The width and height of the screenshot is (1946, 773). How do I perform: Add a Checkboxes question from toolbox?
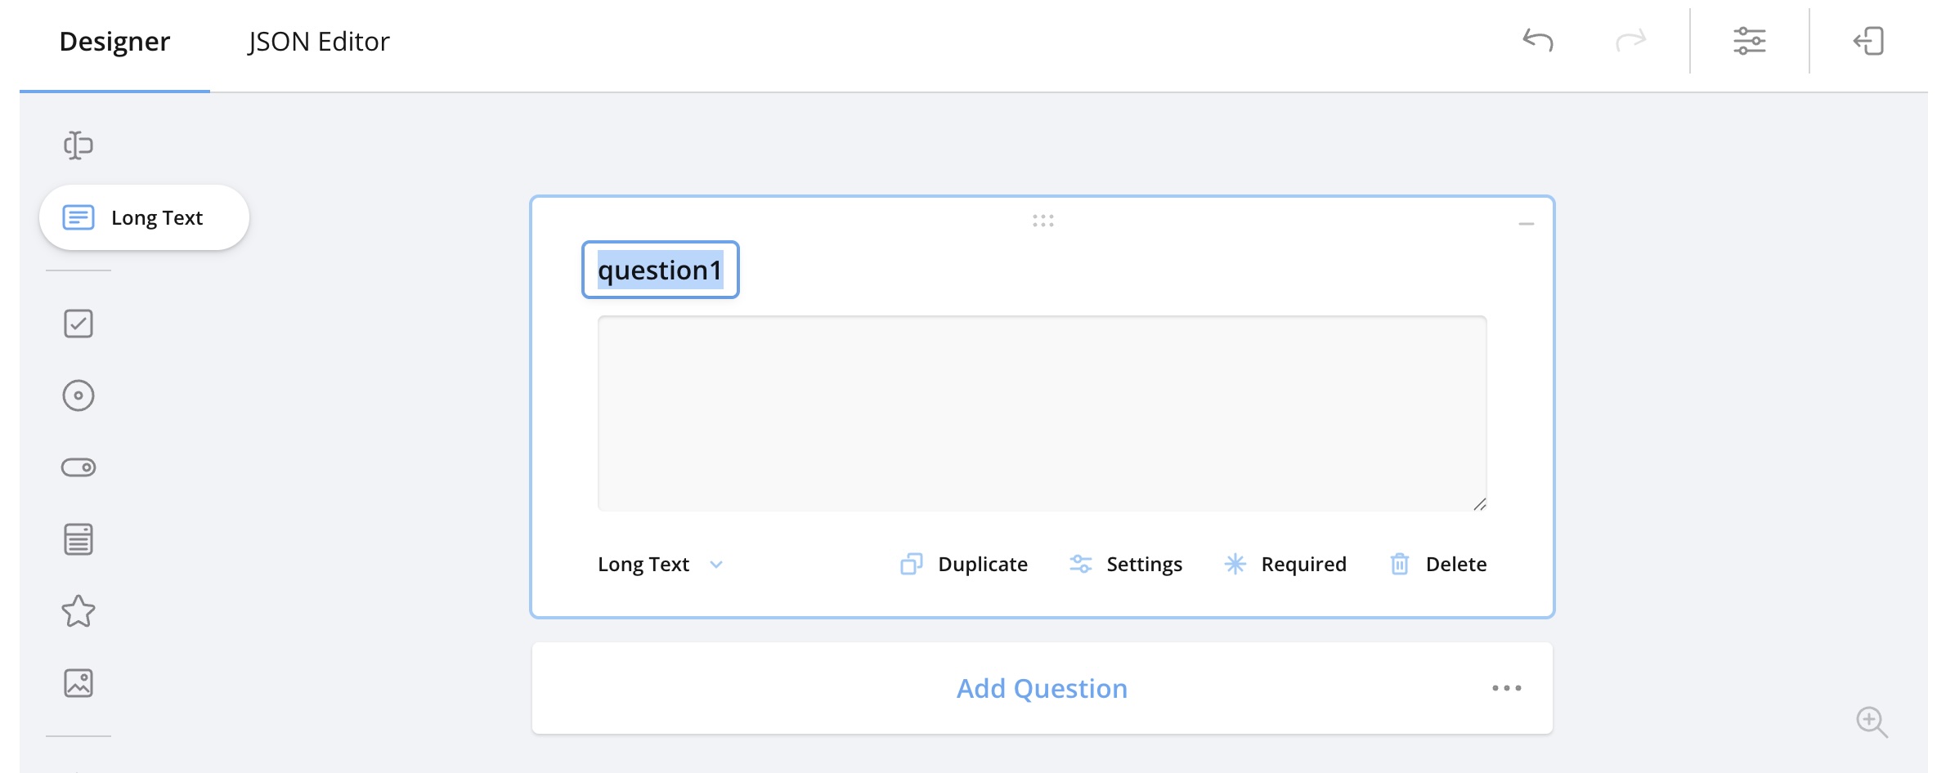tap(78, 324)
